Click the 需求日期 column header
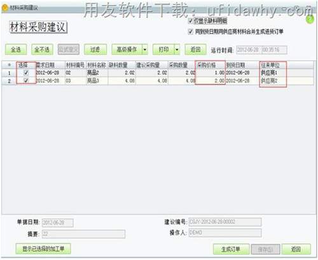Viewport: 318px width, 260px height. tap(50, 65)
